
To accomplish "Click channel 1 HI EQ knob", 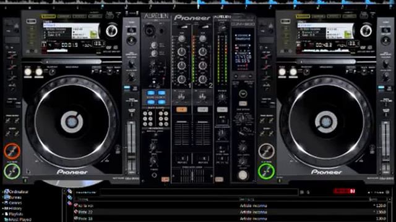I will (181, 52).
